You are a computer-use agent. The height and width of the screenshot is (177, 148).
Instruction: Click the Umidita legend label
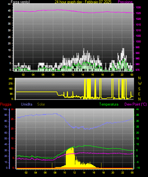coord(27,104)
